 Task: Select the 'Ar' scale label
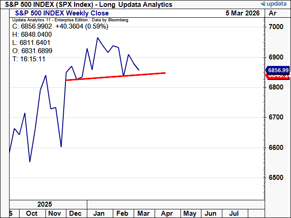tap(273, 13)
